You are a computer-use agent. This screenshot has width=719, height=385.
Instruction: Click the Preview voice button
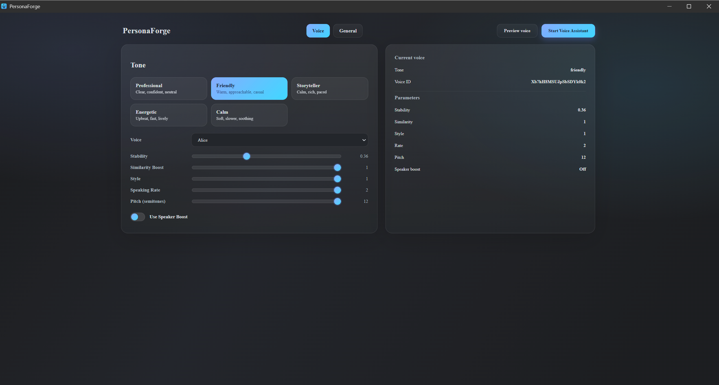[x=517, y=31]
